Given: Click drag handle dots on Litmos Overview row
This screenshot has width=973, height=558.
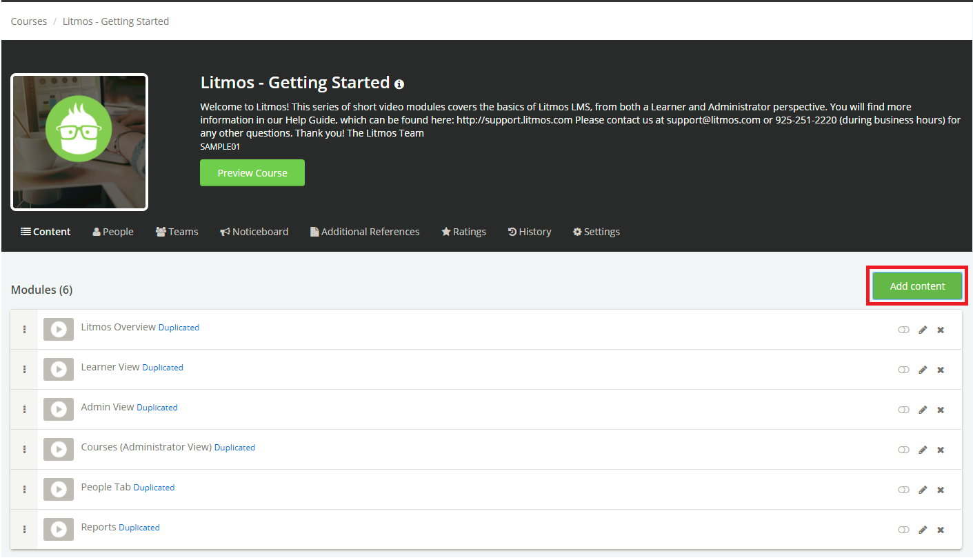Looking at the screenshot, I should pyautogui.click(x=25, y=330).
